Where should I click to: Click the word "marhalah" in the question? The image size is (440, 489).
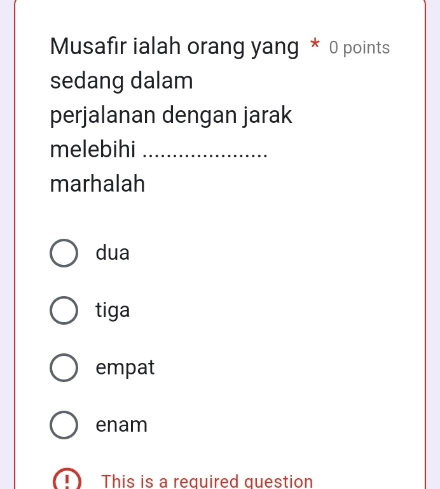[x=98, y=185]
